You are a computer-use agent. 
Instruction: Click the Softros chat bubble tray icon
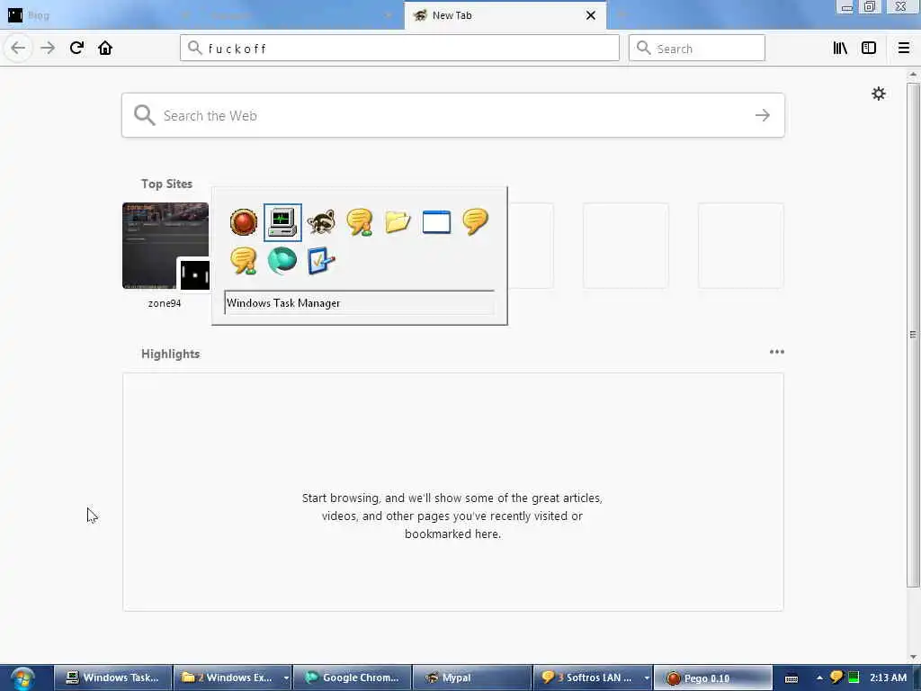(x=836, y=678)
